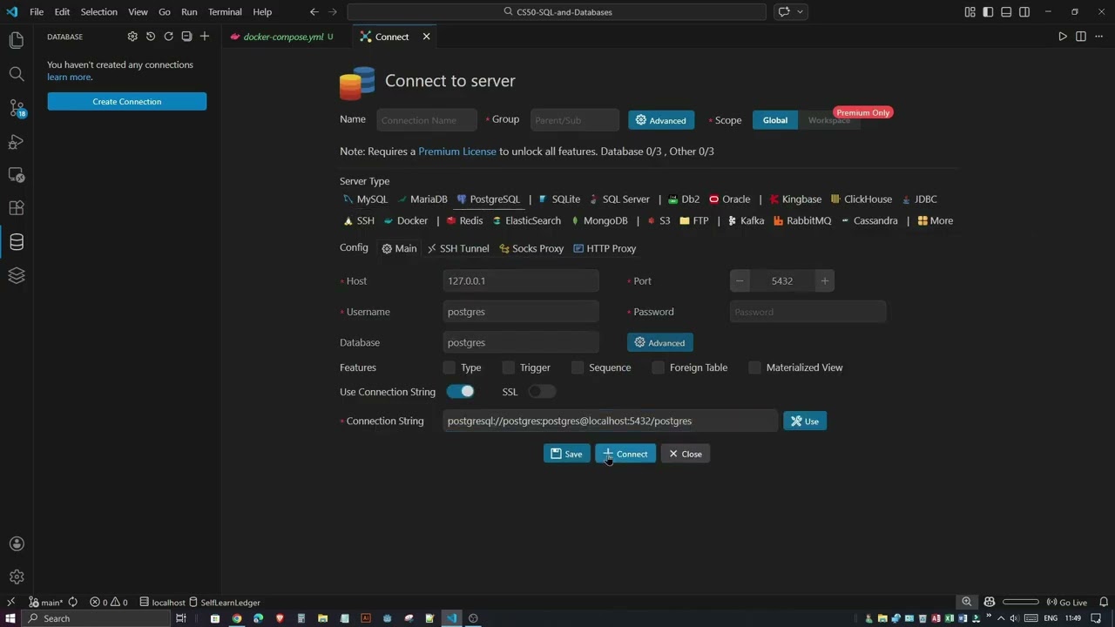Screen dimensions: 1115x627
Task: Open the File menu
Action: tap(37, 12)
